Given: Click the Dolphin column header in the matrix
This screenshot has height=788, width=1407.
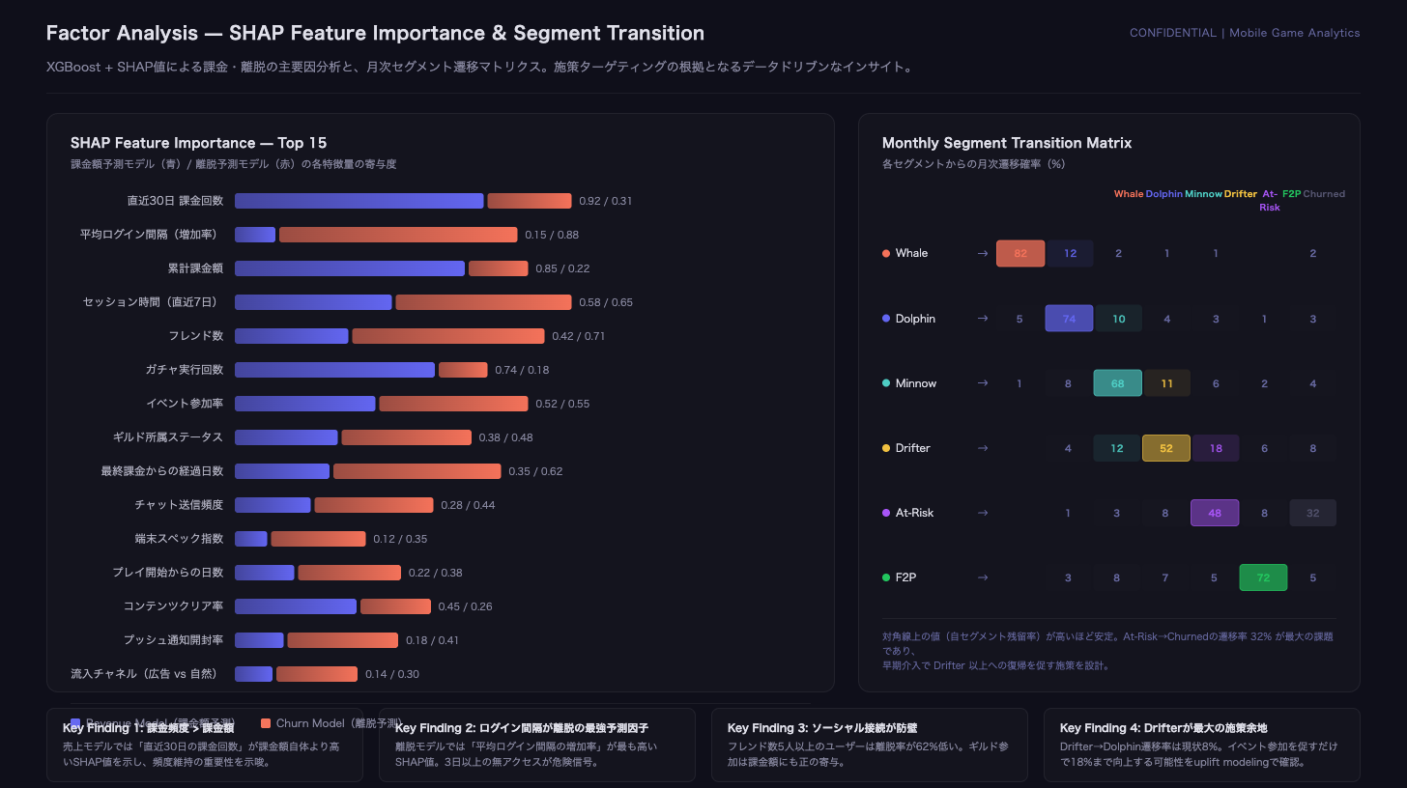Looking at the screenshot, I should (1163, 194).
